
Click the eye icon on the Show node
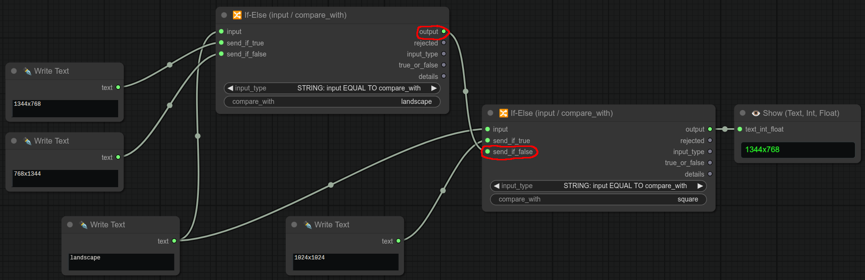(755, 113)
